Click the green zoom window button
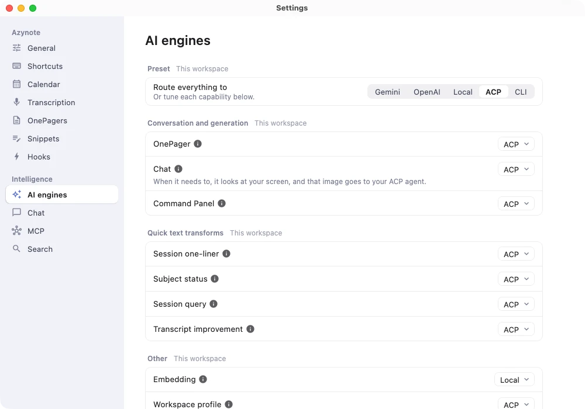585x409 pixels. (x=33, y=8)
